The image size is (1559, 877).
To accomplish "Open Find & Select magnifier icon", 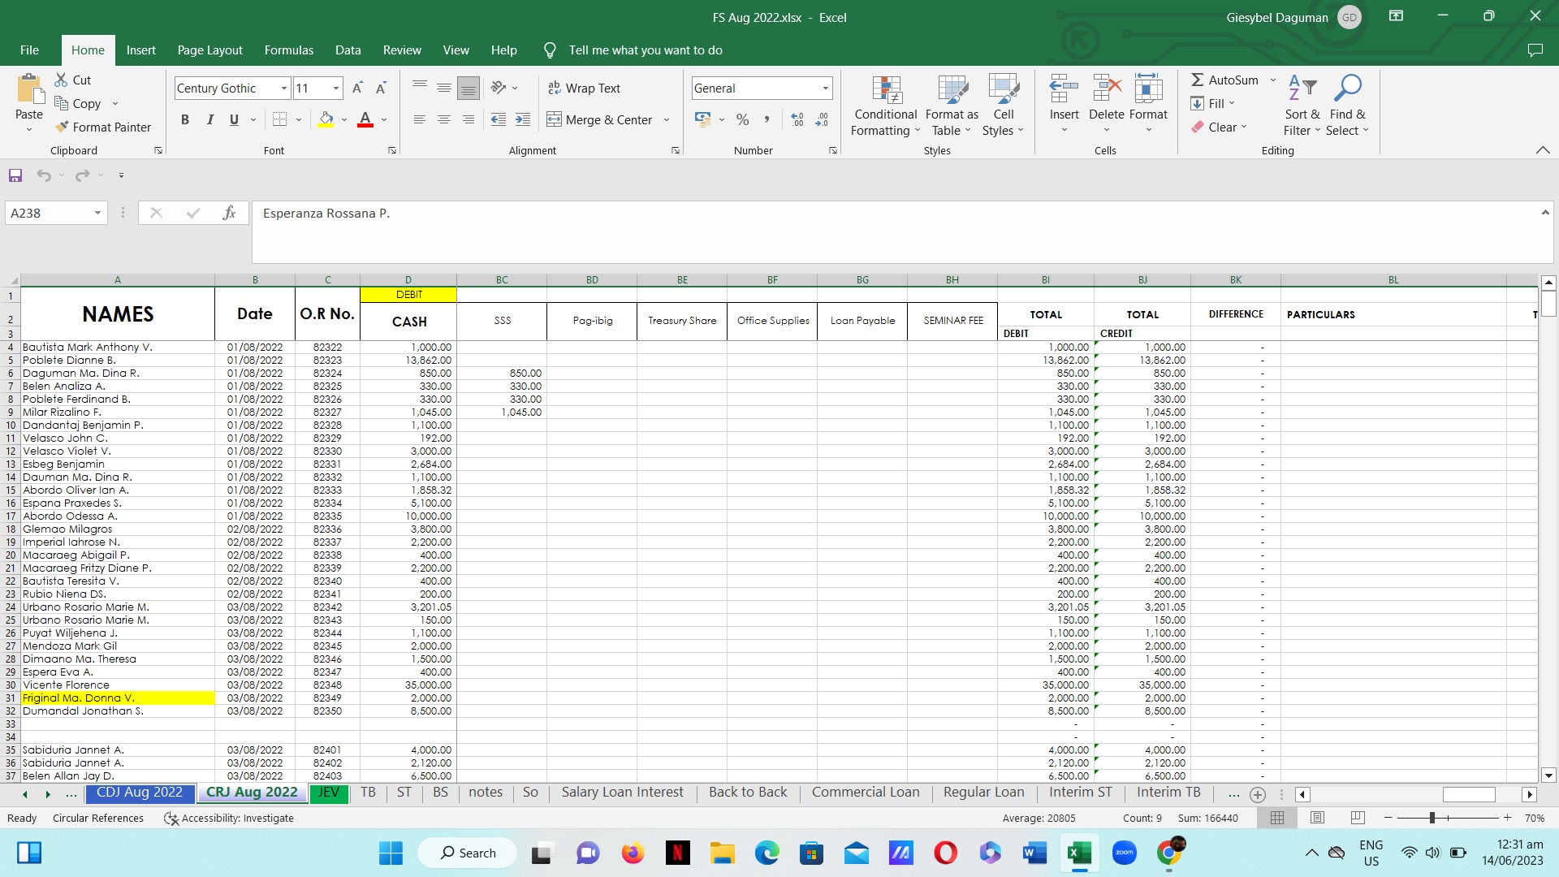I will click(x=1347, y=88).
